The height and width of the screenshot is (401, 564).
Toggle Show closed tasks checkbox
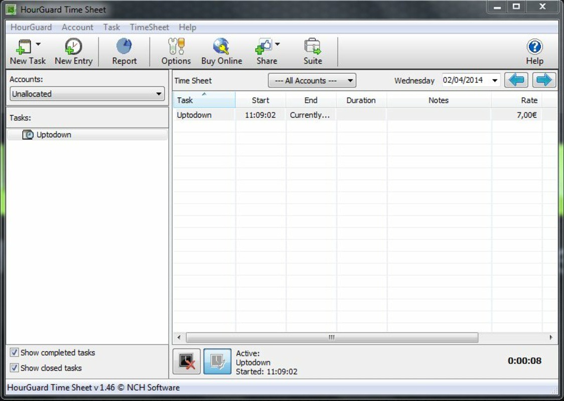[14, 368]
